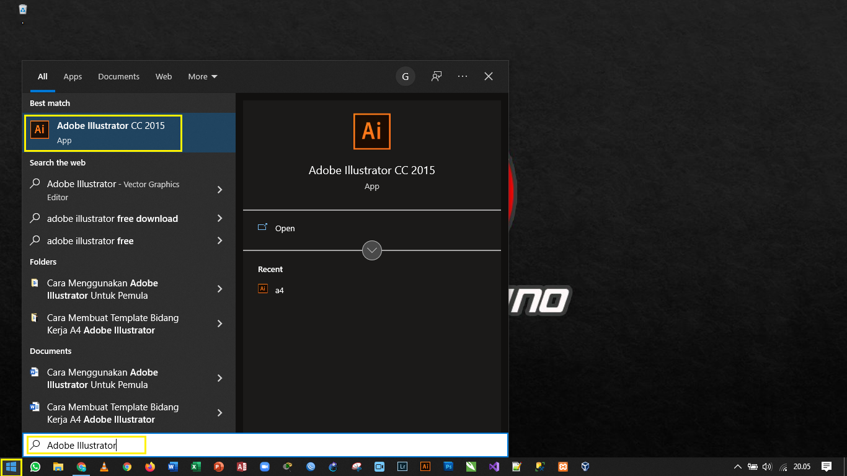Switch to the All search tab

42,76
